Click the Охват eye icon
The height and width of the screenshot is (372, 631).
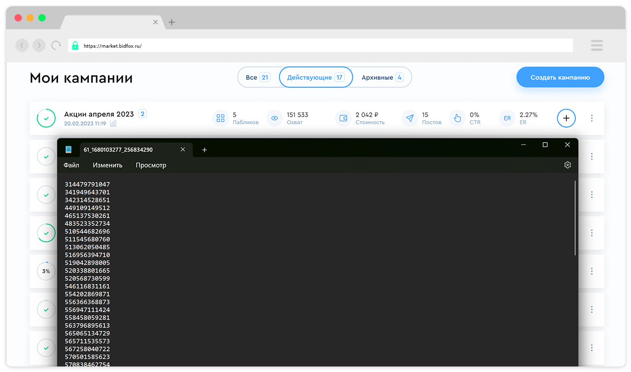click(274, 118)
